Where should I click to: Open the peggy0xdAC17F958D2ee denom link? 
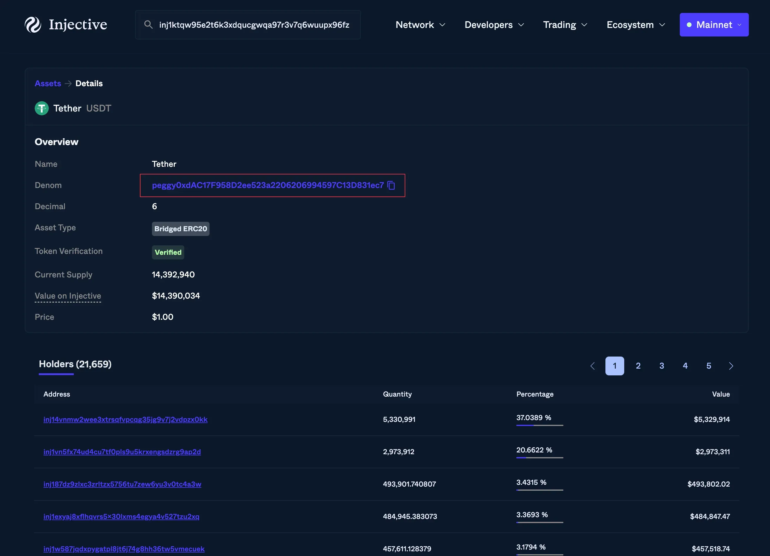coord(268,185)
